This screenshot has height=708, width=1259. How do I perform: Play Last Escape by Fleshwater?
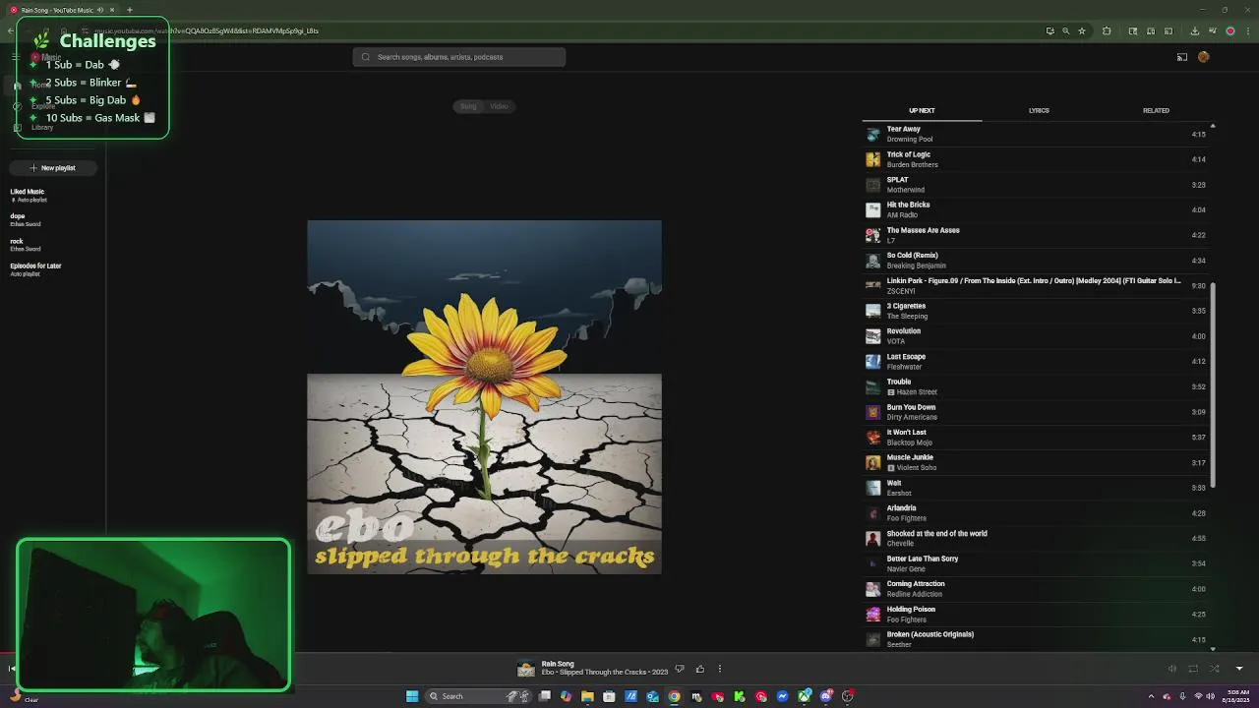point(1038,362)
